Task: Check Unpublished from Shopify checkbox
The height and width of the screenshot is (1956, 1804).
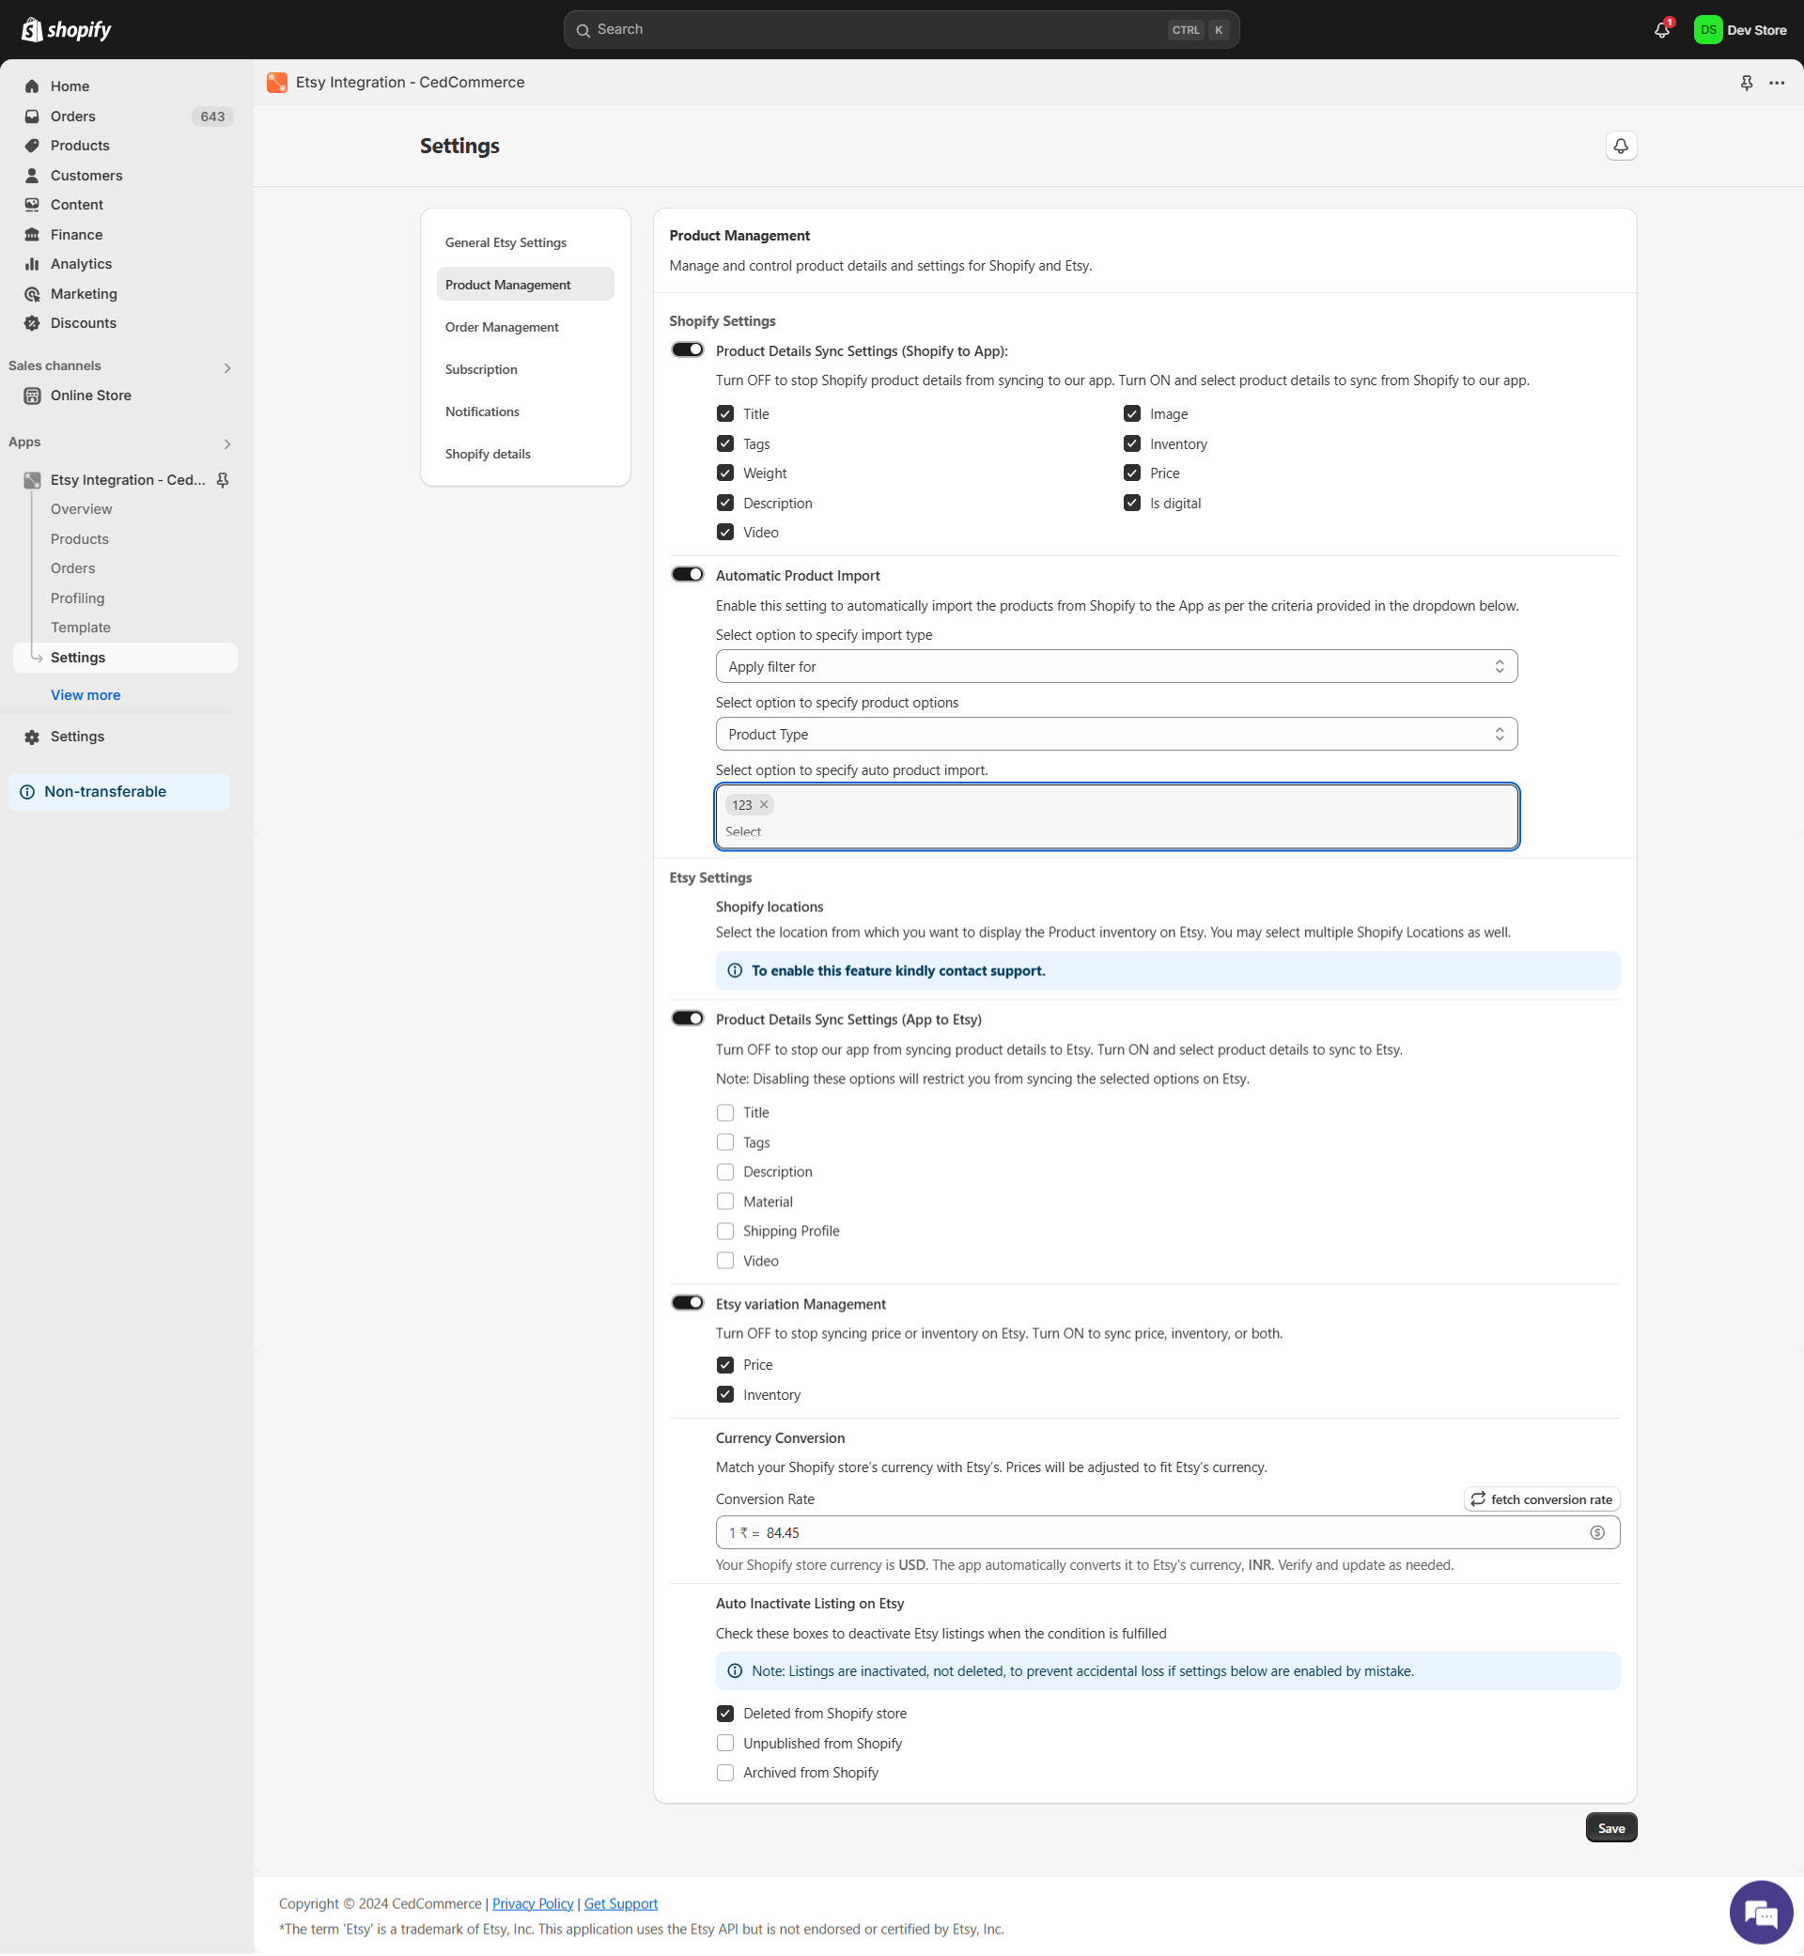Action: [725, 1744]
